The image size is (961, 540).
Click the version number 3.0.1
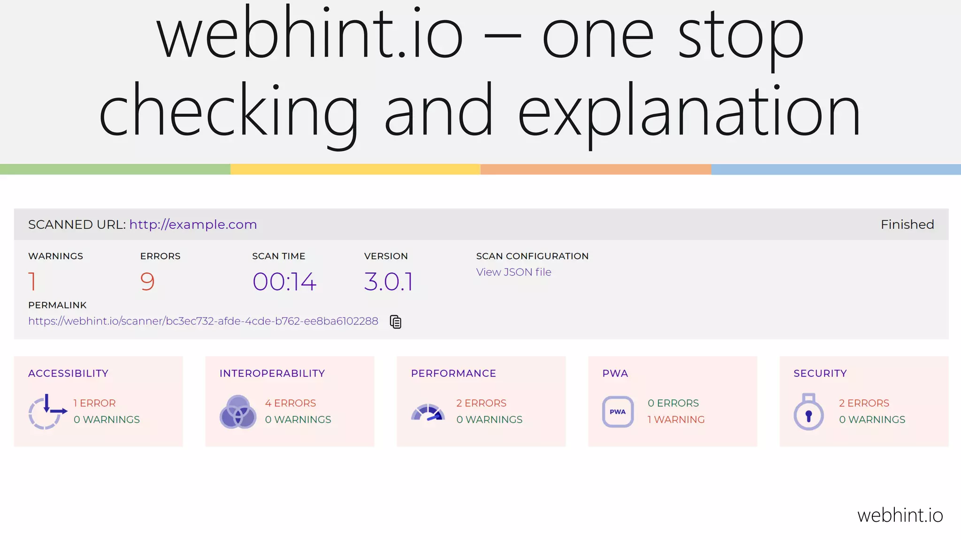coord(389,282)
